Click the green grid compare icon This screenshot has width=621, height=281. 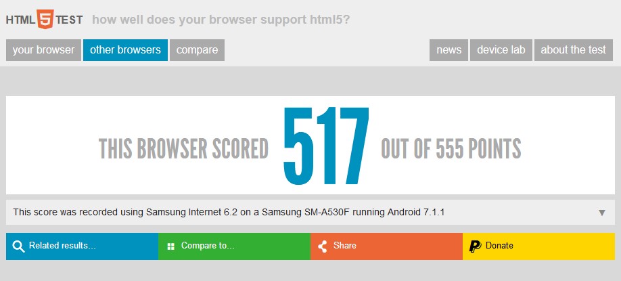click(x=170, y=246)
